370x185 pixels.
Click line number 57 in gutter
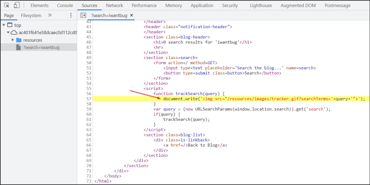pos(89,99)
